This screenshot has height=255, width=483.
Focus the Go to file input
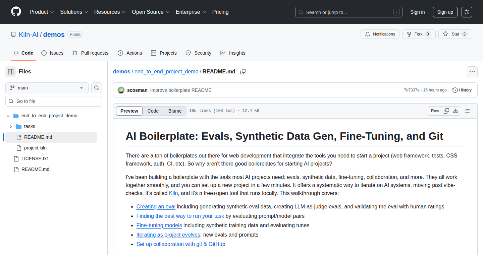point(54,101)
